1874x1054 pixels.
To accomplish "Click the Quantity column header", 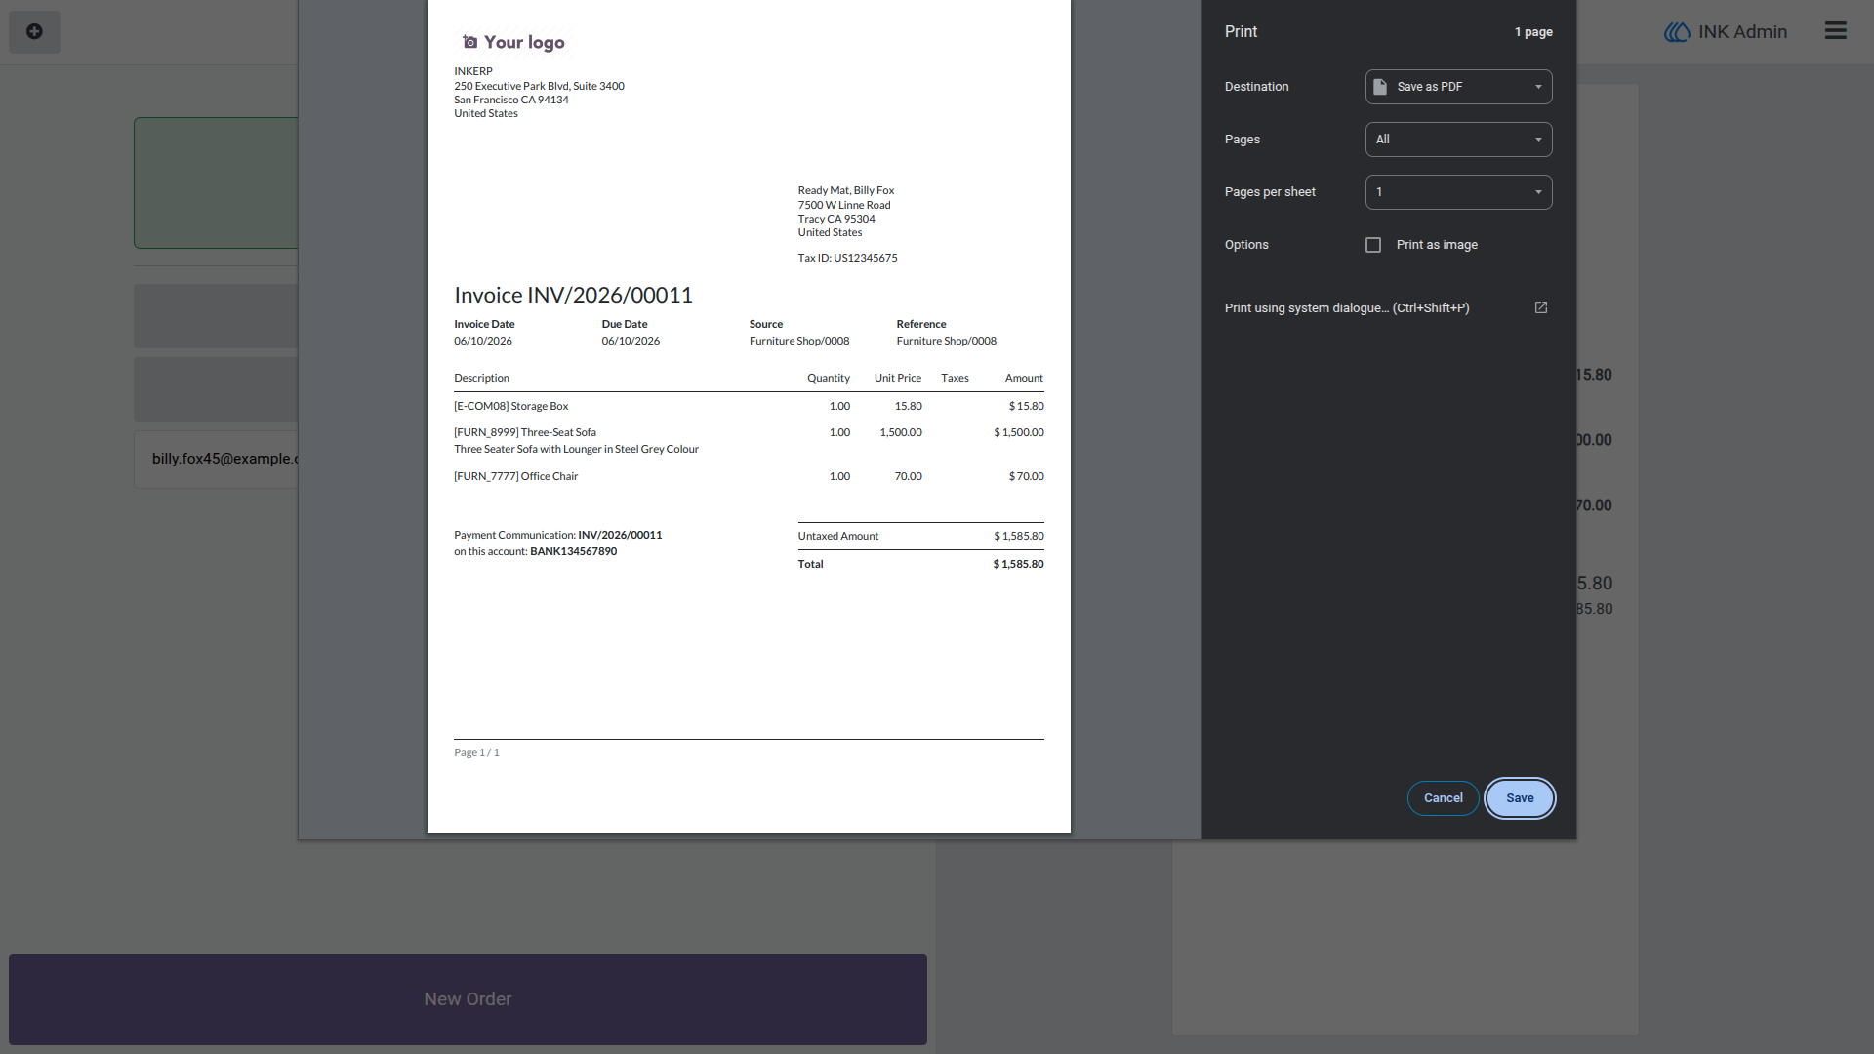I will coord(828,378).
